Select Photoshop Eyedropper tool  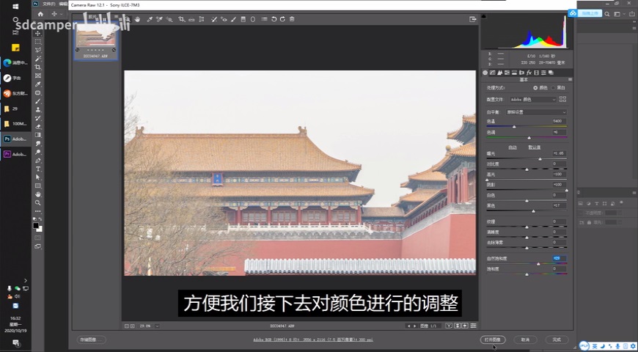pos(38,84)
